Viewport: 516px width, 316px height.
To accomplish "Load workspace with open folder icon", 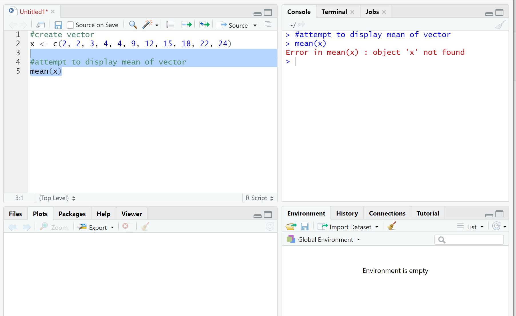I will (291, 227).
